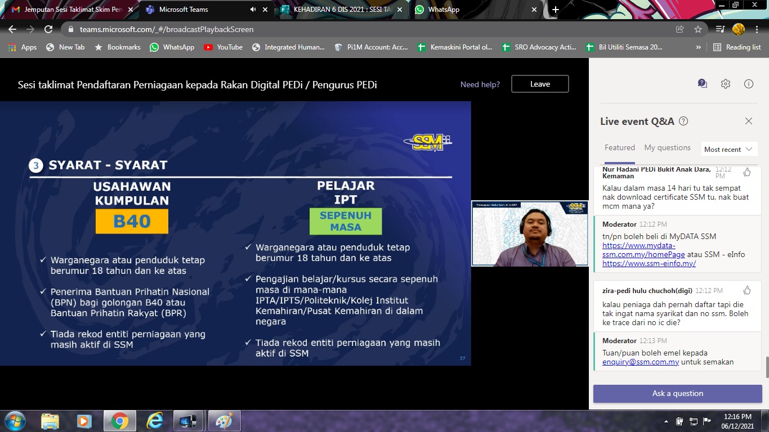Expand the Most recent sort dropdown
This screenshot has height=432, width=769.
[x=728, y=149]
